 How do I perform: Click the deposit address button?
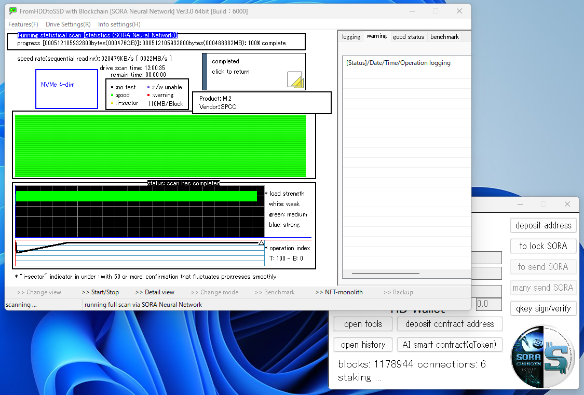pyautogui.click(x=544, y=225)
